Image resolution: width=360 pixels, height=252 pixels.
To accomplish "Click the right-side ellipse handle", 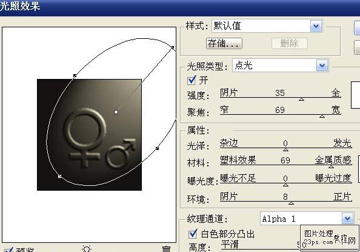I will (x=157, y=148).
